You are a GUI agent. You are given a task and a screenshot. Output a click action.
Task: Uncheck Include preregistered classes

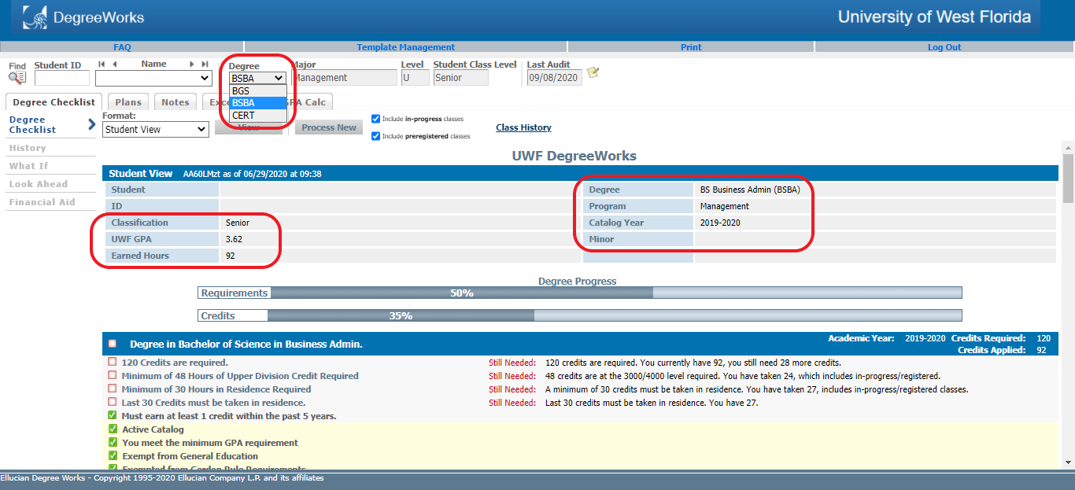(x=375, y=136)
